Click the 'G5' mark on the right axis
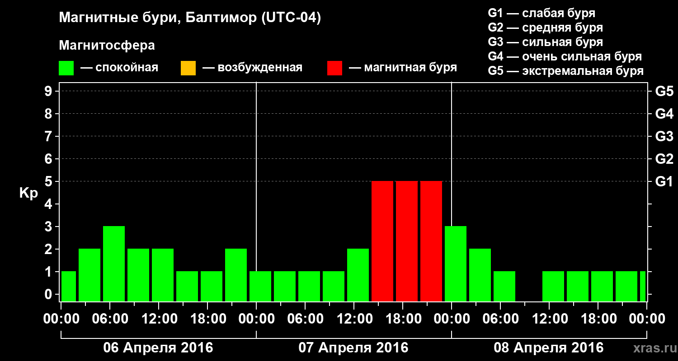Screen dimensions: 678x361 pyautogui.click(x=664, y=91)
